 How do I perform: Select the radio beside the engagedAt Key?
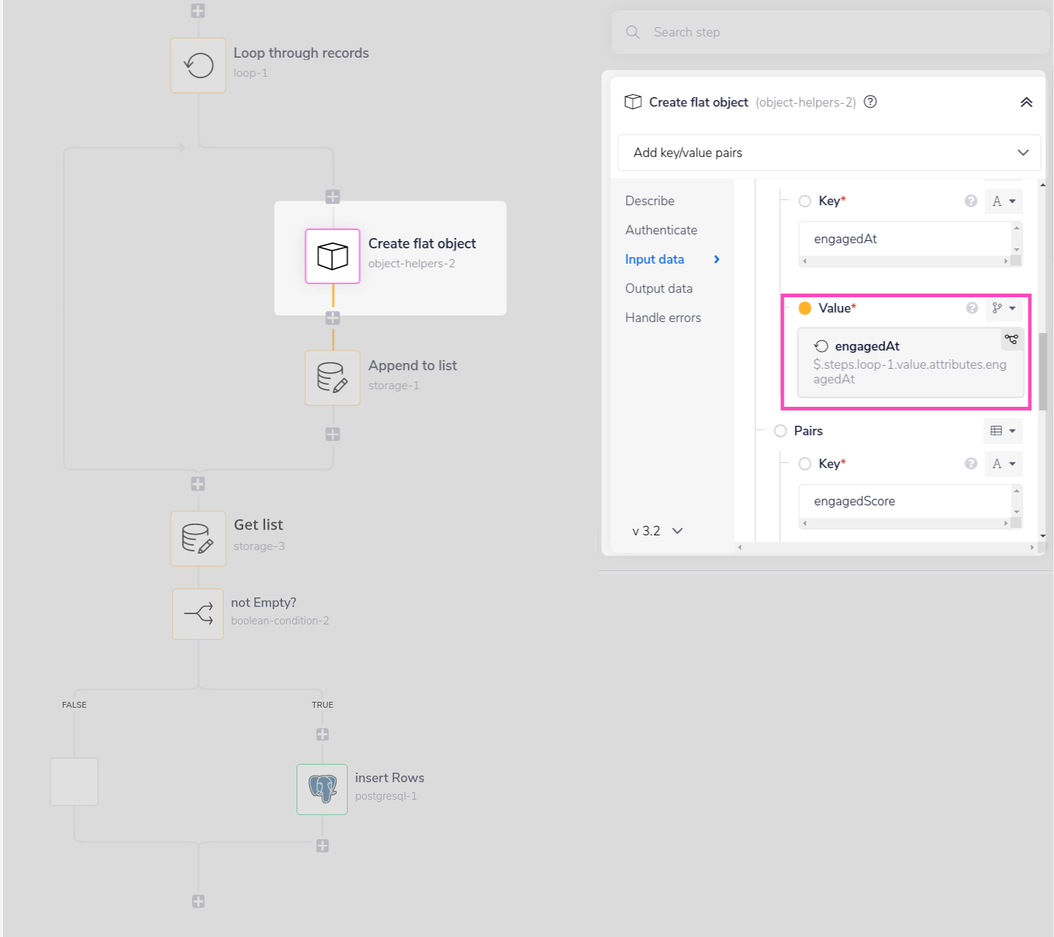(x=805, y=201)
